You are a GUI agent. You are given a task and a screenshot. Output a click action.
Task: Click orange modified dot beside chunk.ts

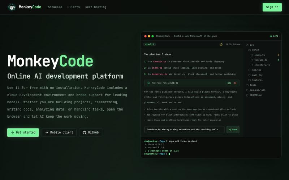[278, 55]
